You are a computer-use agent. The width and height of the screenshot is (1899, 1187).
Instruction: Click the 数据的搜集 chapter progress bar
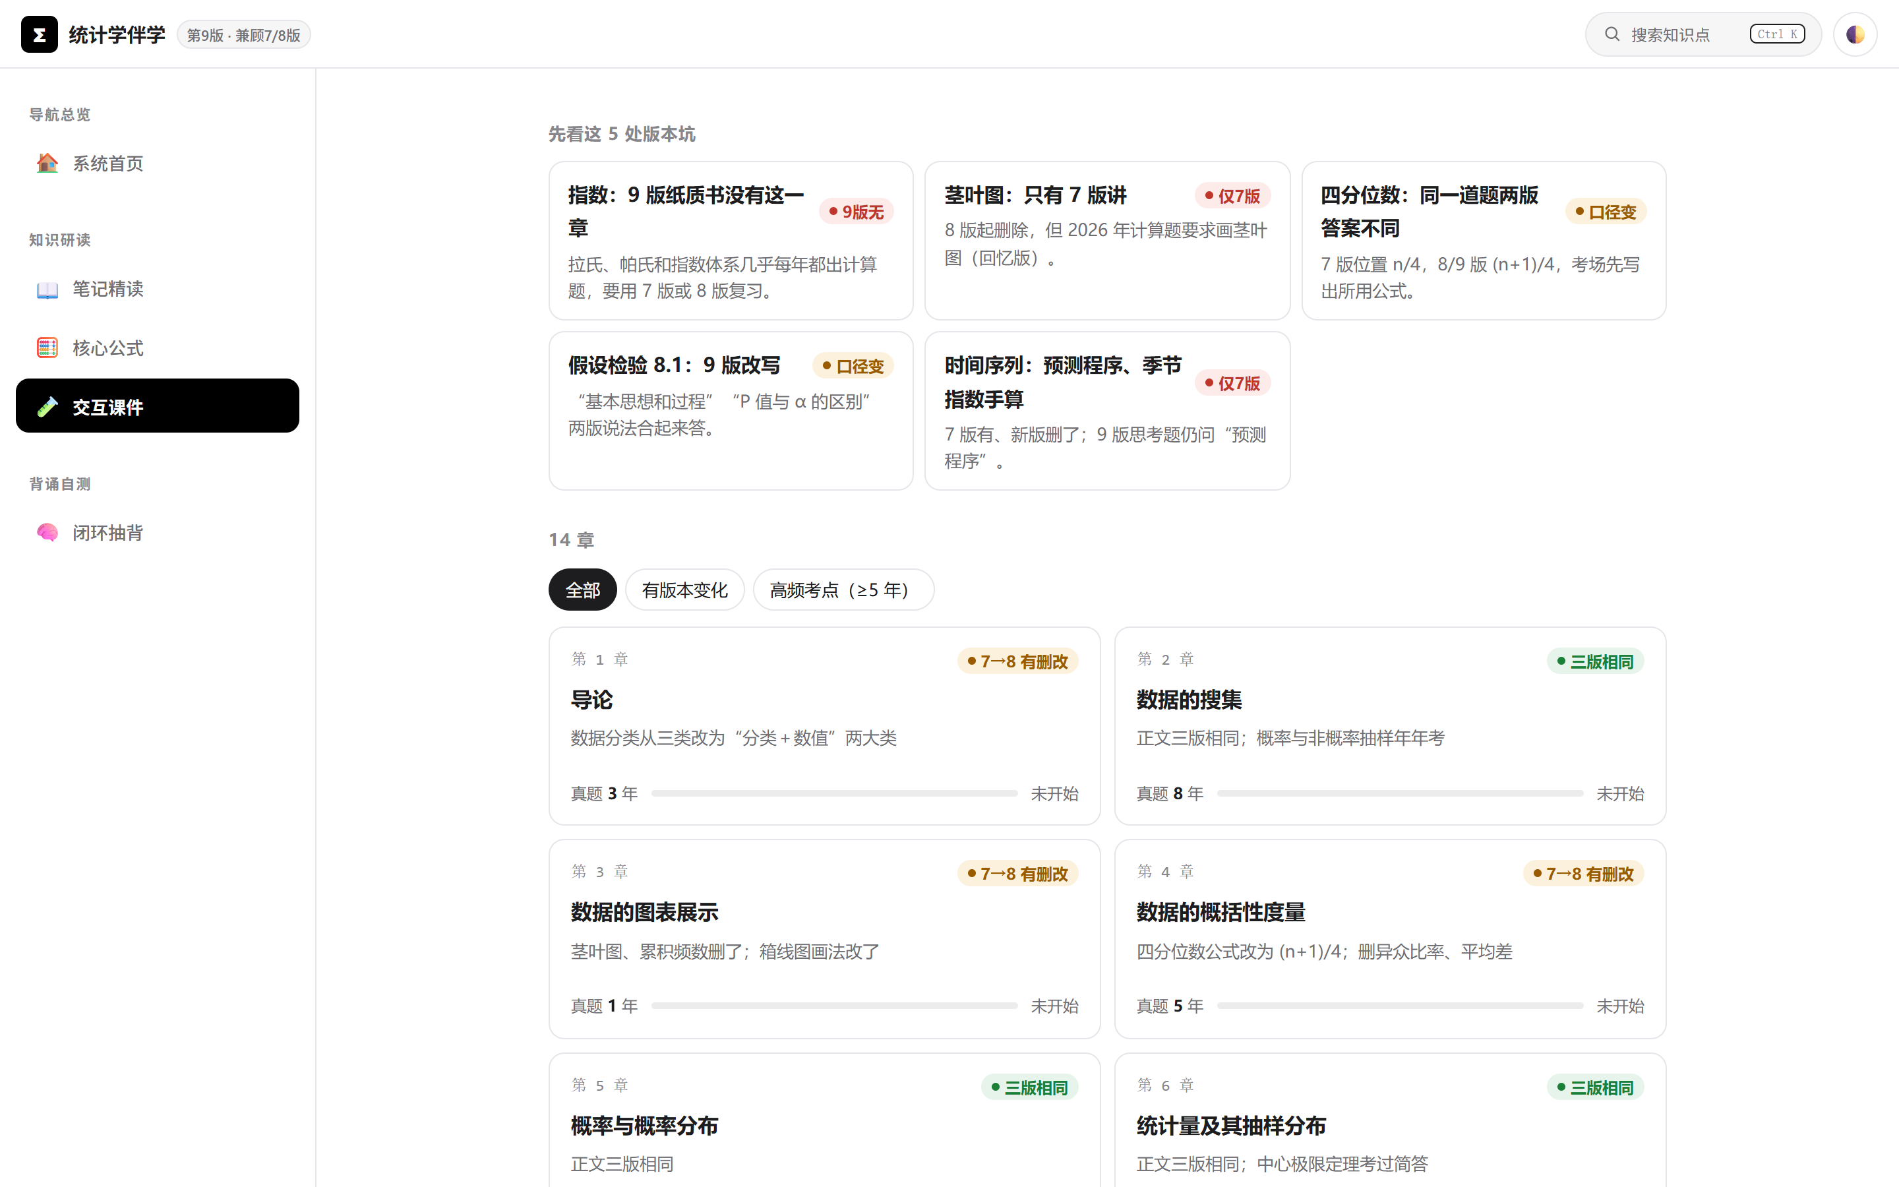coord(1400,794)
